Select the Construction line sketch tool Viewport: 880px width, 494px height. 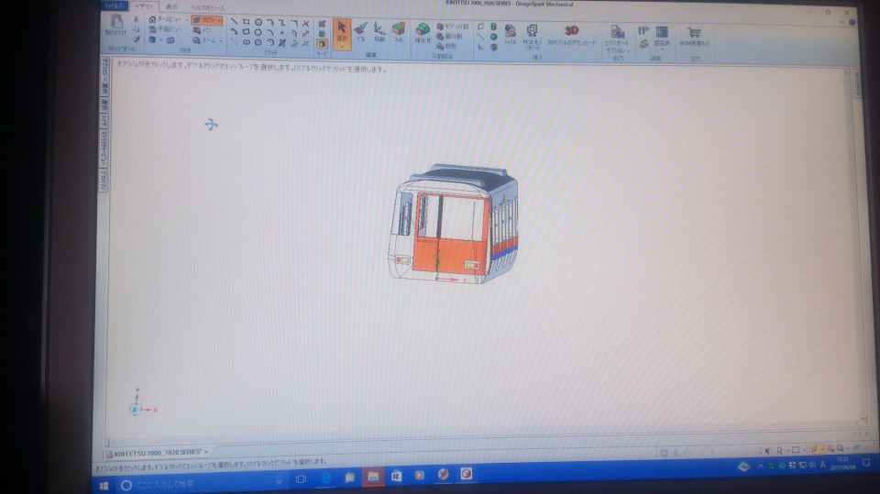(234, 42)
